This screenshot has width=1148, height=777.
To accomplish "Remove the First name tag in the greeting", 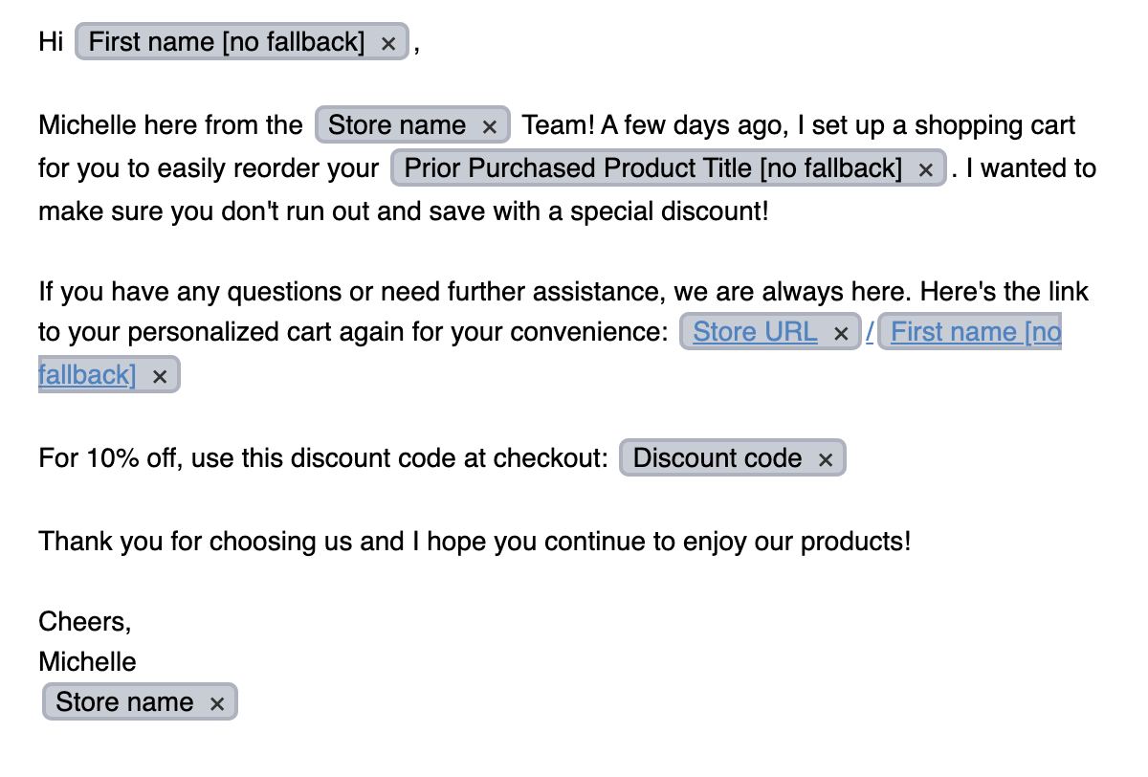I will 388,43.
